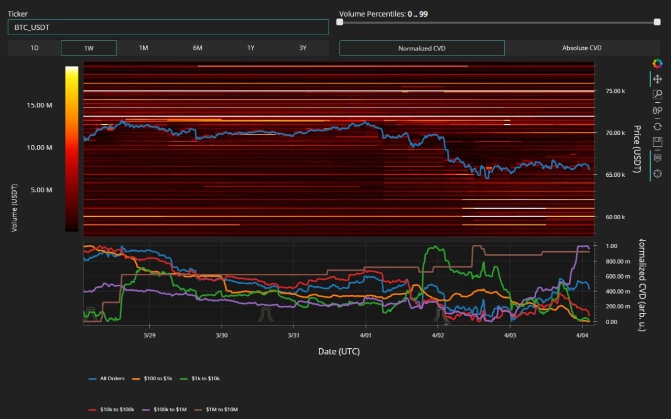Activate the Pan tool
Image resolution: width=671 pixels, height=419 pixels.
click(657, 79)
